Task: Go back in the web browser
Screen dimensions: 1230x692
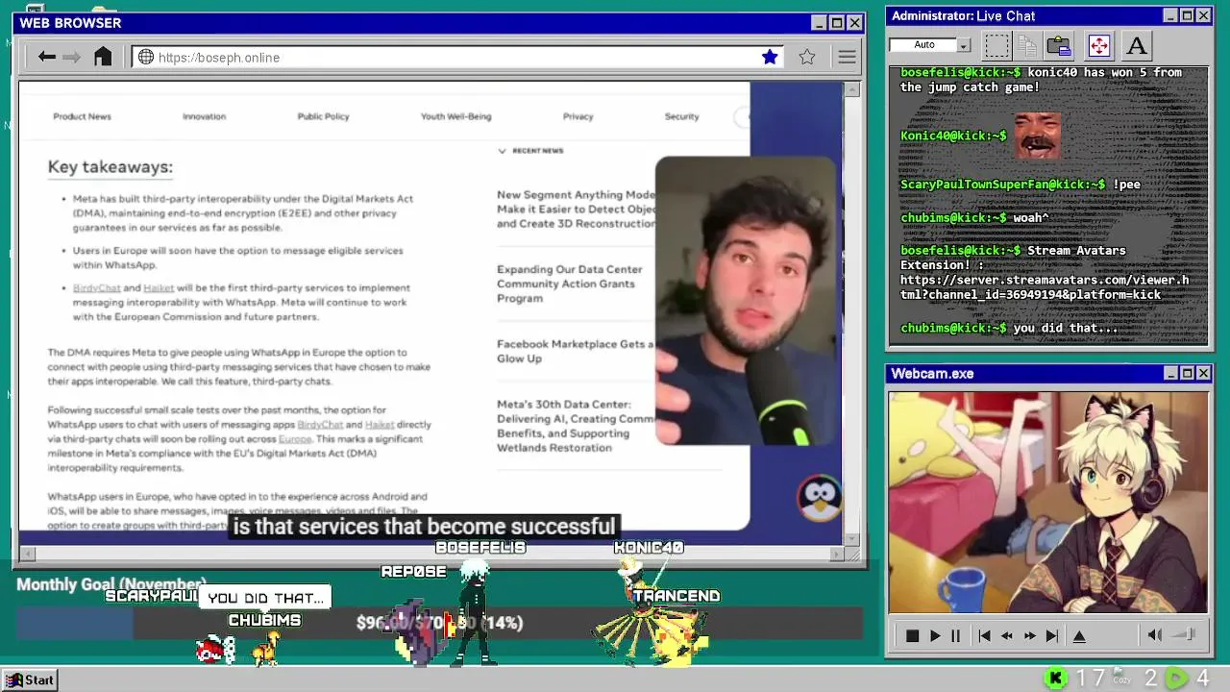Action: 46,57
